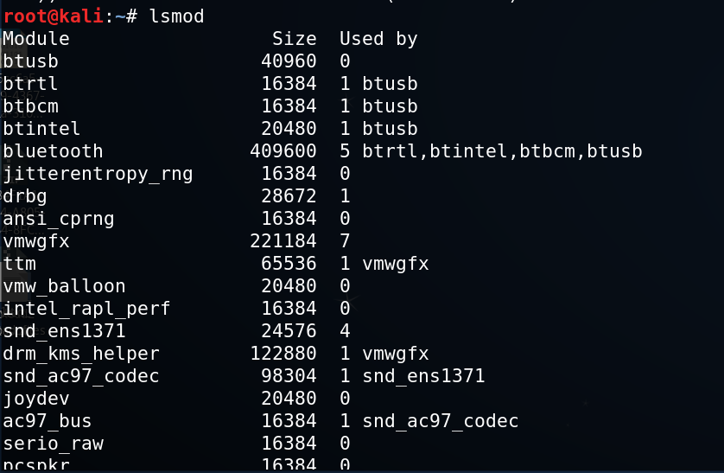Viewport: 724px width, 473px height.
Task: Click size value 409600
Action: tap(283, 151)
